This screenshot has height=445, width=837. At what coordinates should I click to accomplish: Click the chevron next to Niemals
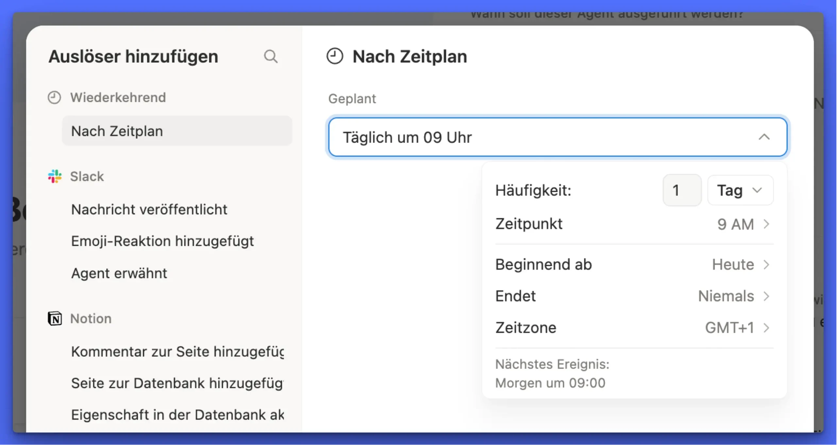click(766, 296)
